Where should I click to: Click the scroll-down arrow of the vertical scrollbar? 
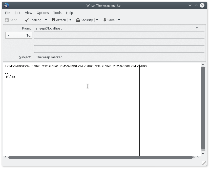(203, 153)
